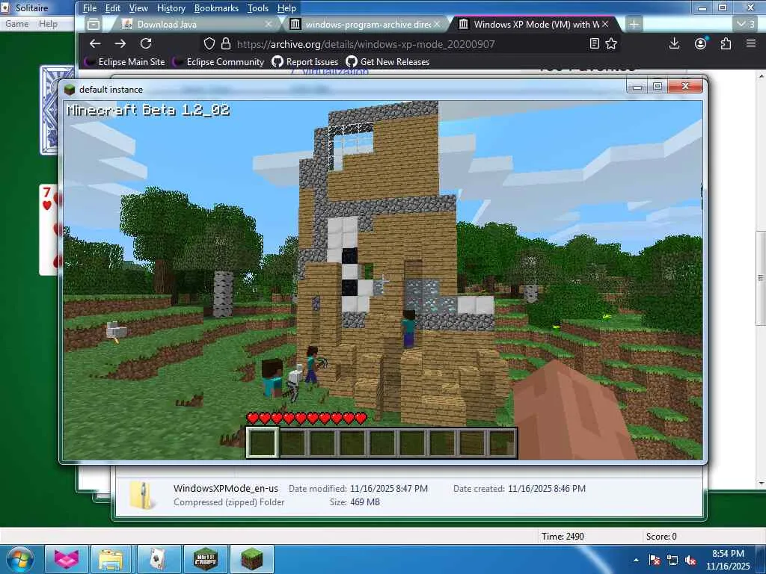The width and height of the screenshot is (766, 574).
Task: Open Action Center flag tray icon
Action: coord(655,561)
